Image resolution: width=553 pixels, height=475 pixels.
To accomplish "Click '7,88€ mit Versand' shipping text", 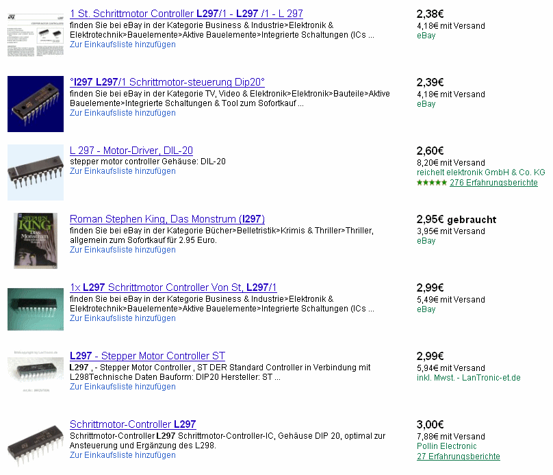I will 451,436.
